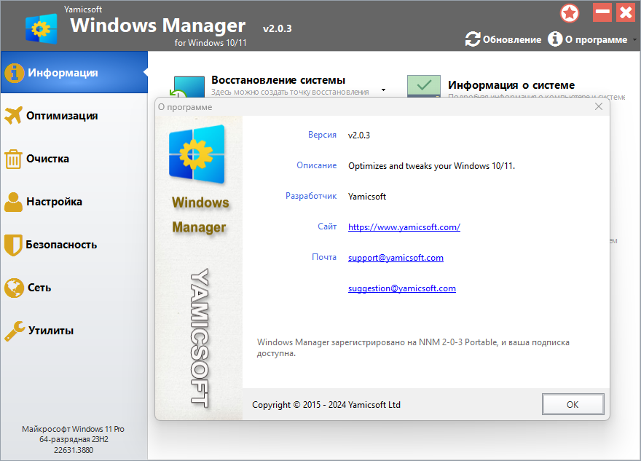This screenshot has height=461, width=641.
Task: Click the Yamicsoft developer name value
Action: 366,197
